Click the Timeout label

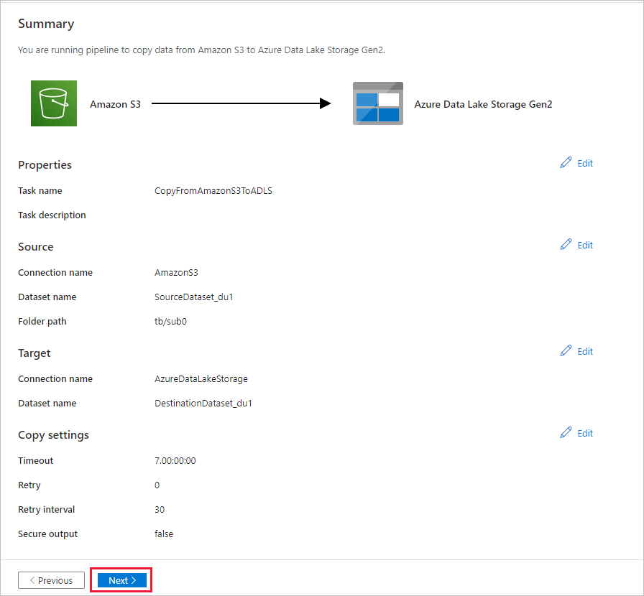pos(36,460)
